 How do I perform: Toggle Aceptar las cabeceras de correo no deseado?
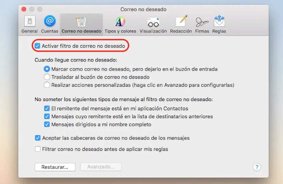pos(38,138)
